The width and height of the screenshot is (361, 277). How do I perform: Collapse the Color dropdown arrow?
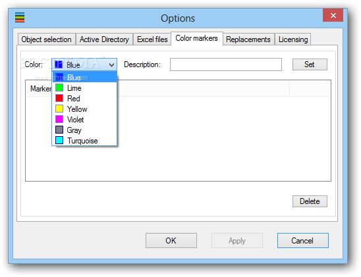click(x=112, y=65)
